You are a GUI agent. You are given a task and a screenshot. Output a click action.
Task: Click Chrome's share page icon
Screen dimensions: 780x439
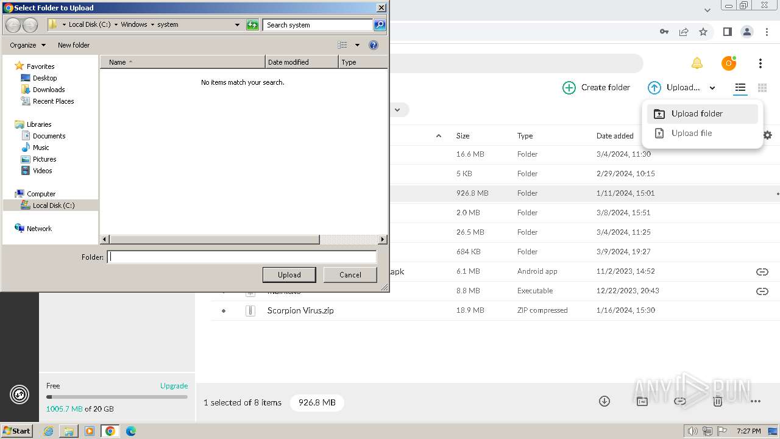[x=684, y=32]
